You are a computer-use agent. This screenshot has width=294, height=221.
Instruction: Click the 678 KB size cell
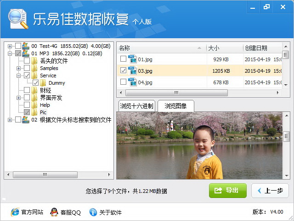click(x=221, y=82)
